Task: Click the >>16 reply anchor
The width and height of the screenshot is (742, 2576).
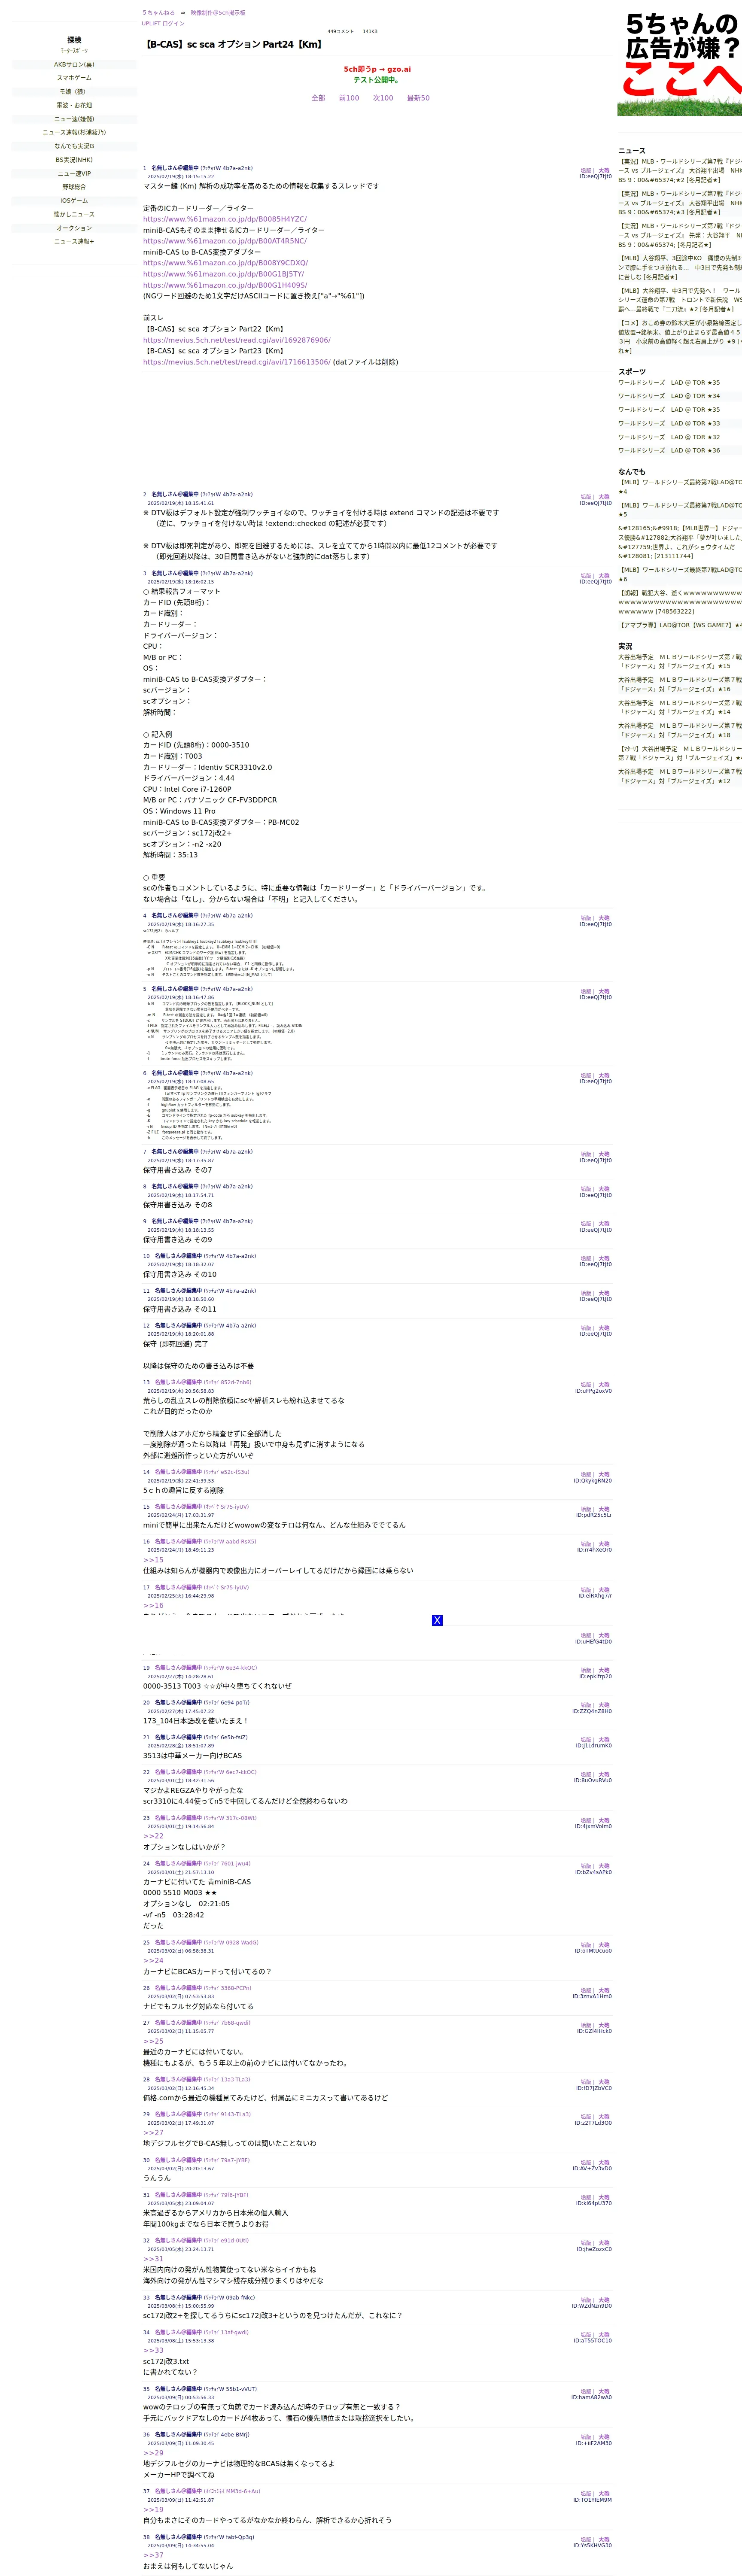Action: 153,1606
